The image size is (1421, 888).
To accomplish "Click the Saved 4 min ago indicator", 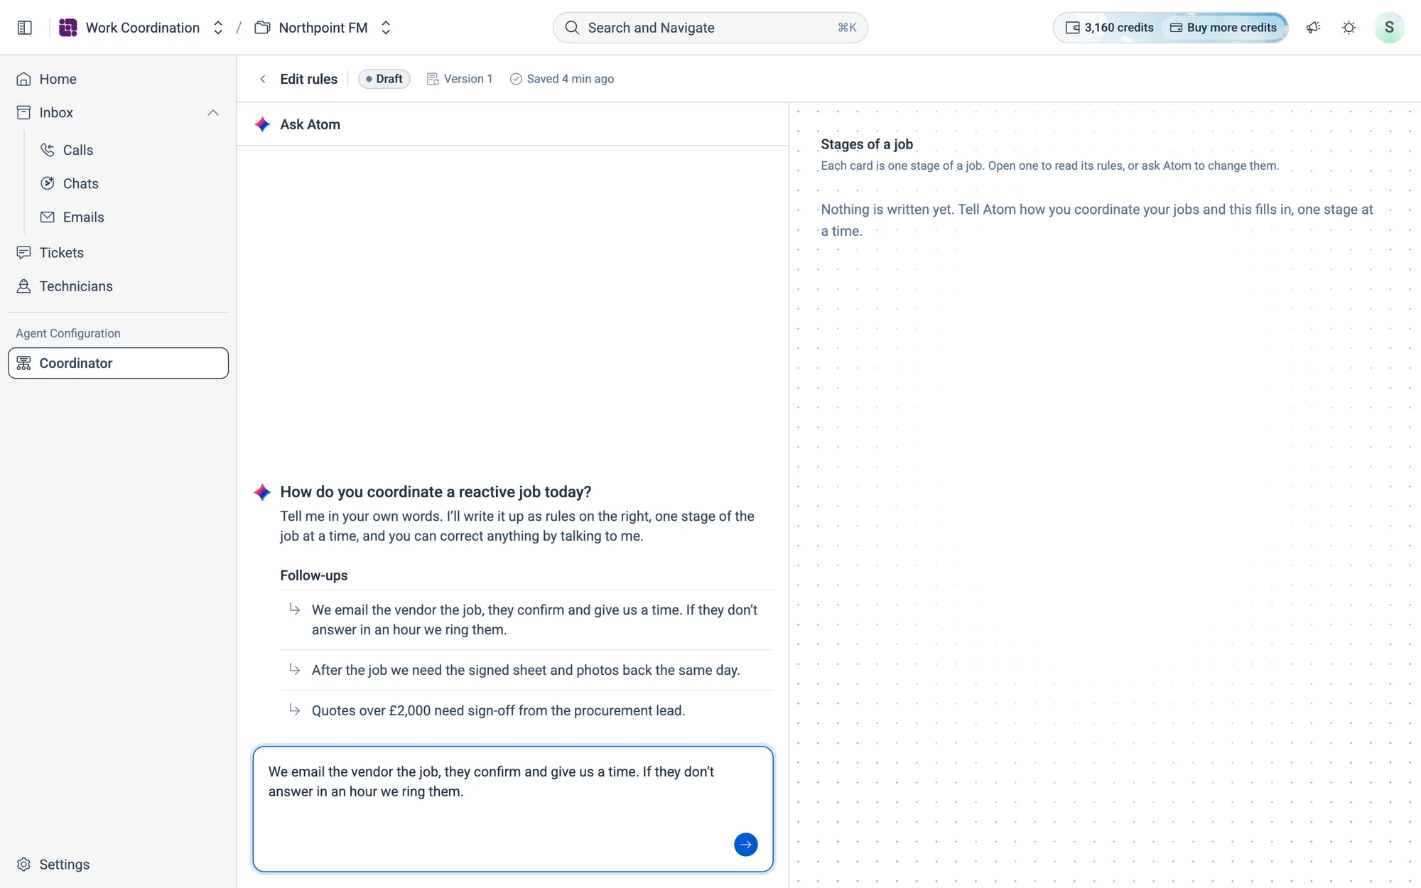I will tap(562, 79).
